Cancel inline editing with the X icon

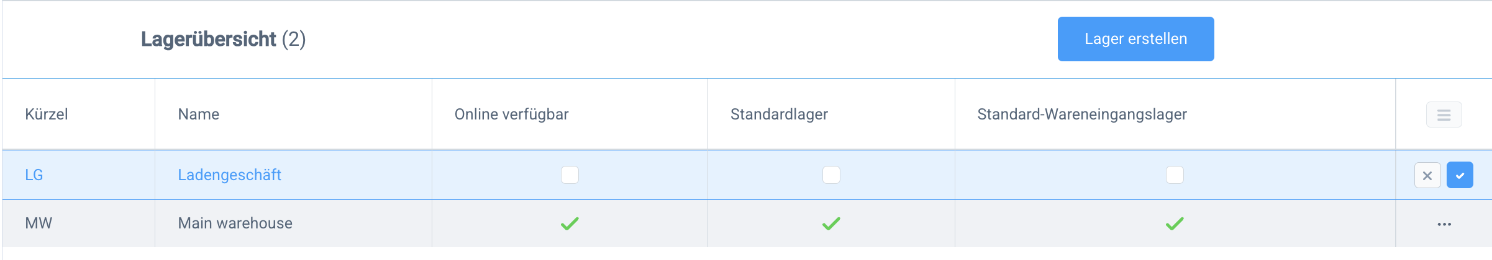click(x=1427, y=175)
